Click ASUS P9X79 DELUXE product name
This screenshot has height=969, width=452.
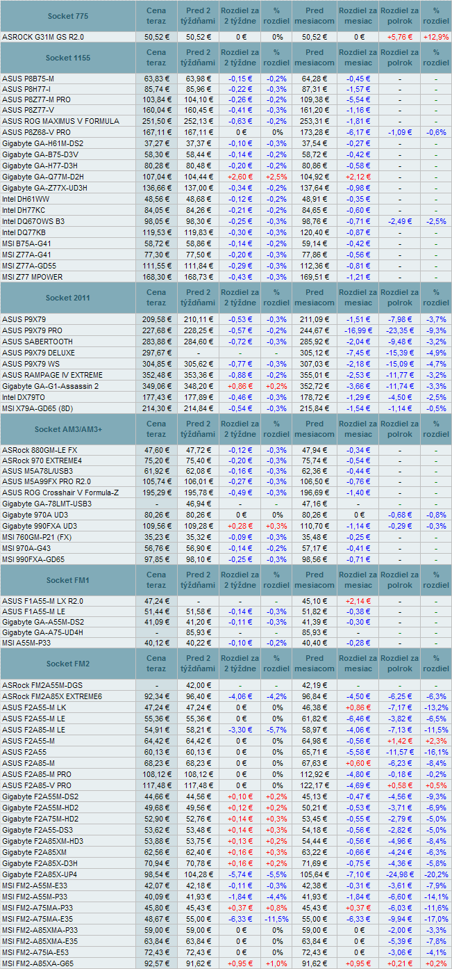pyautogui.click(x=38, y=353)
